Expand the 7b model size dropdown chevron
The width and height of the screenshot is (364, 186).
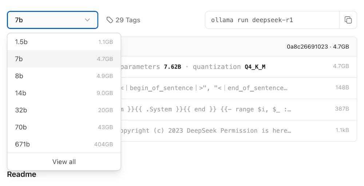(x=87, y=20)
